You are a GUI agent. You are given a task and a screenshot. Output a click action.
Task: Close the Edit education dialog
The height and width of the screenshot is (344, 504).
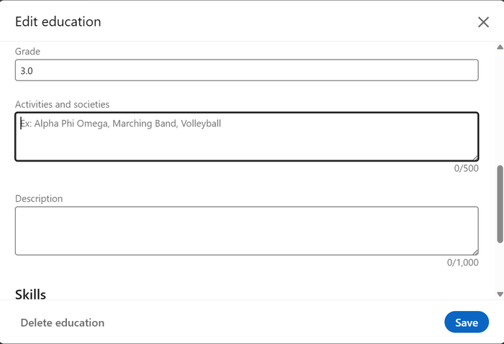pos(483,22)
